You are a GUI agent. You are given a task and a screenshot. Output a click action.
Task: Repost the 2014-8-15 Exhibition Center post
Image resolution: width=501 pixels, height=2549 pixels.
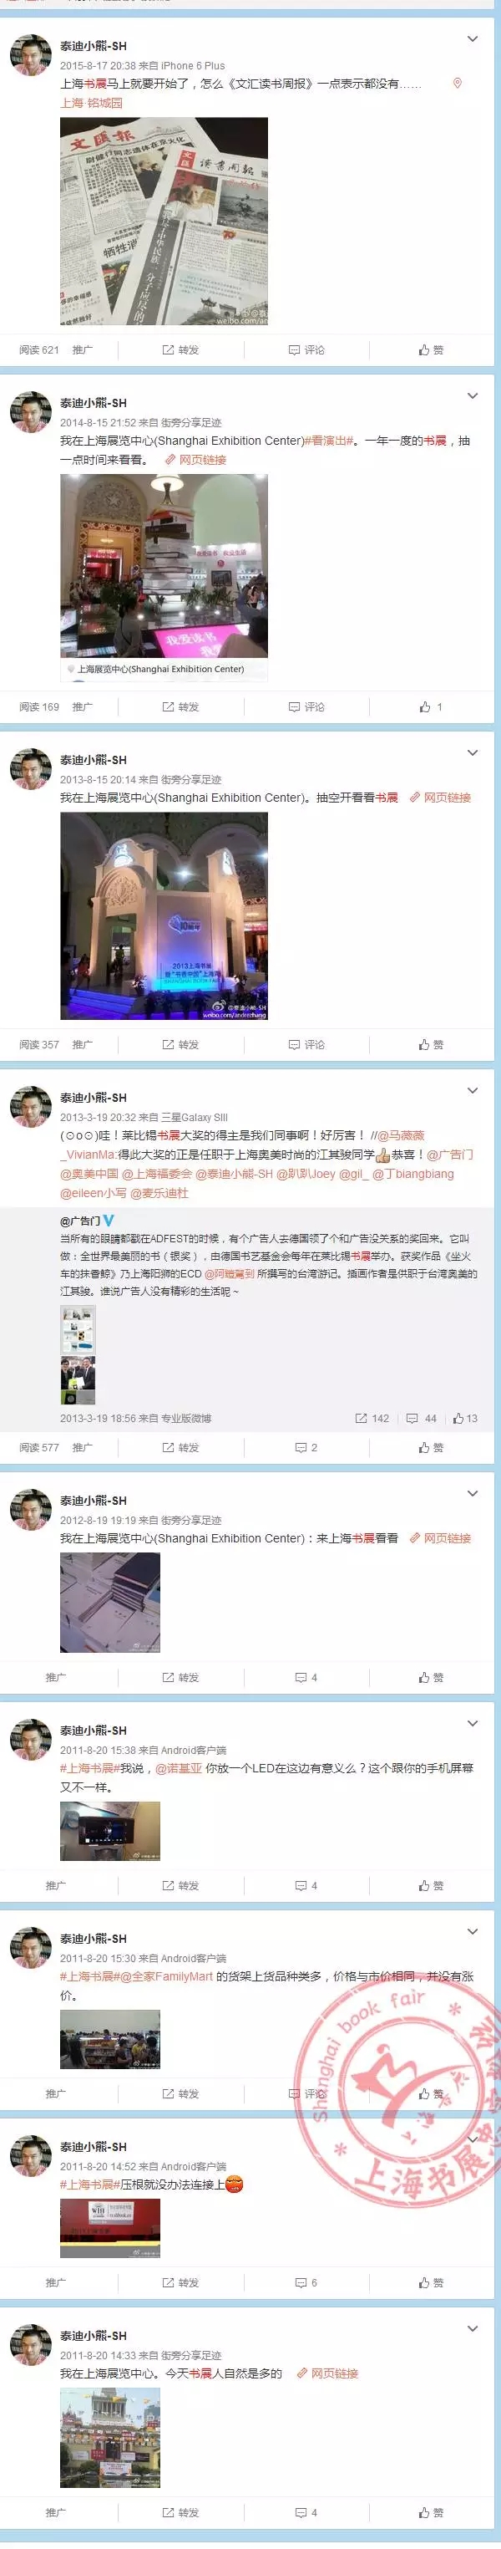pyautogui.click(x=181, y=707)
